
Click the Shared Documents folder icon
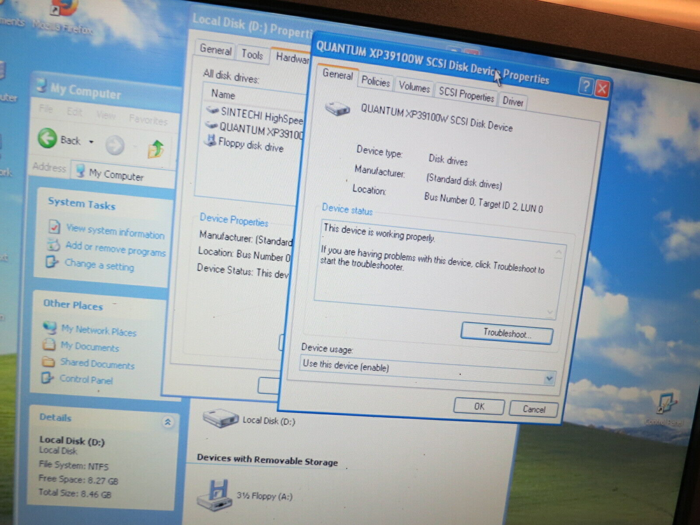(48, 361)
